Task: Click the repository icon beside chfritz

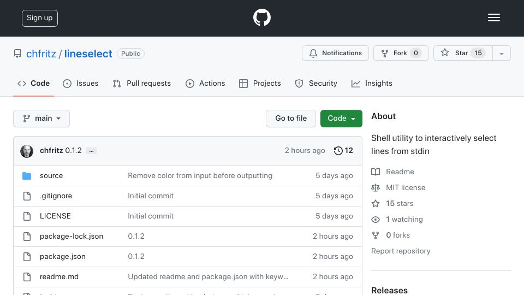Action: pos(17,54)
